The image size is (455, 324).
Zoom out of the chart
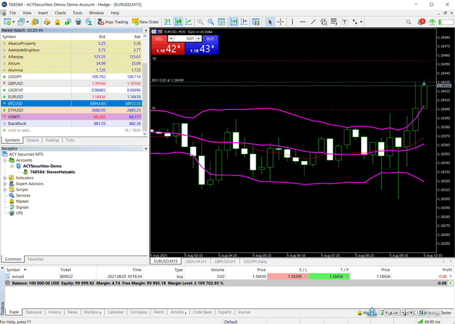pos(210,22)
